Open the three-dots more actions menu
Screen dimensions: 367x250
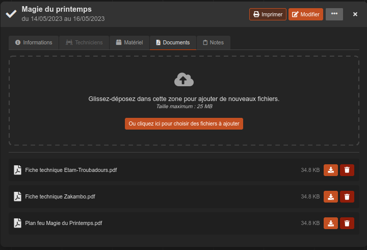(x=334, y=14)
